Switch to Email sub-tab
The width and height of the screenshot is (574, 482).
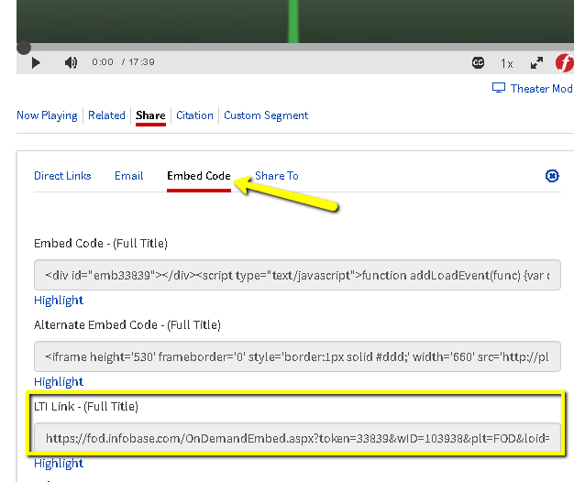pos(129,176)
